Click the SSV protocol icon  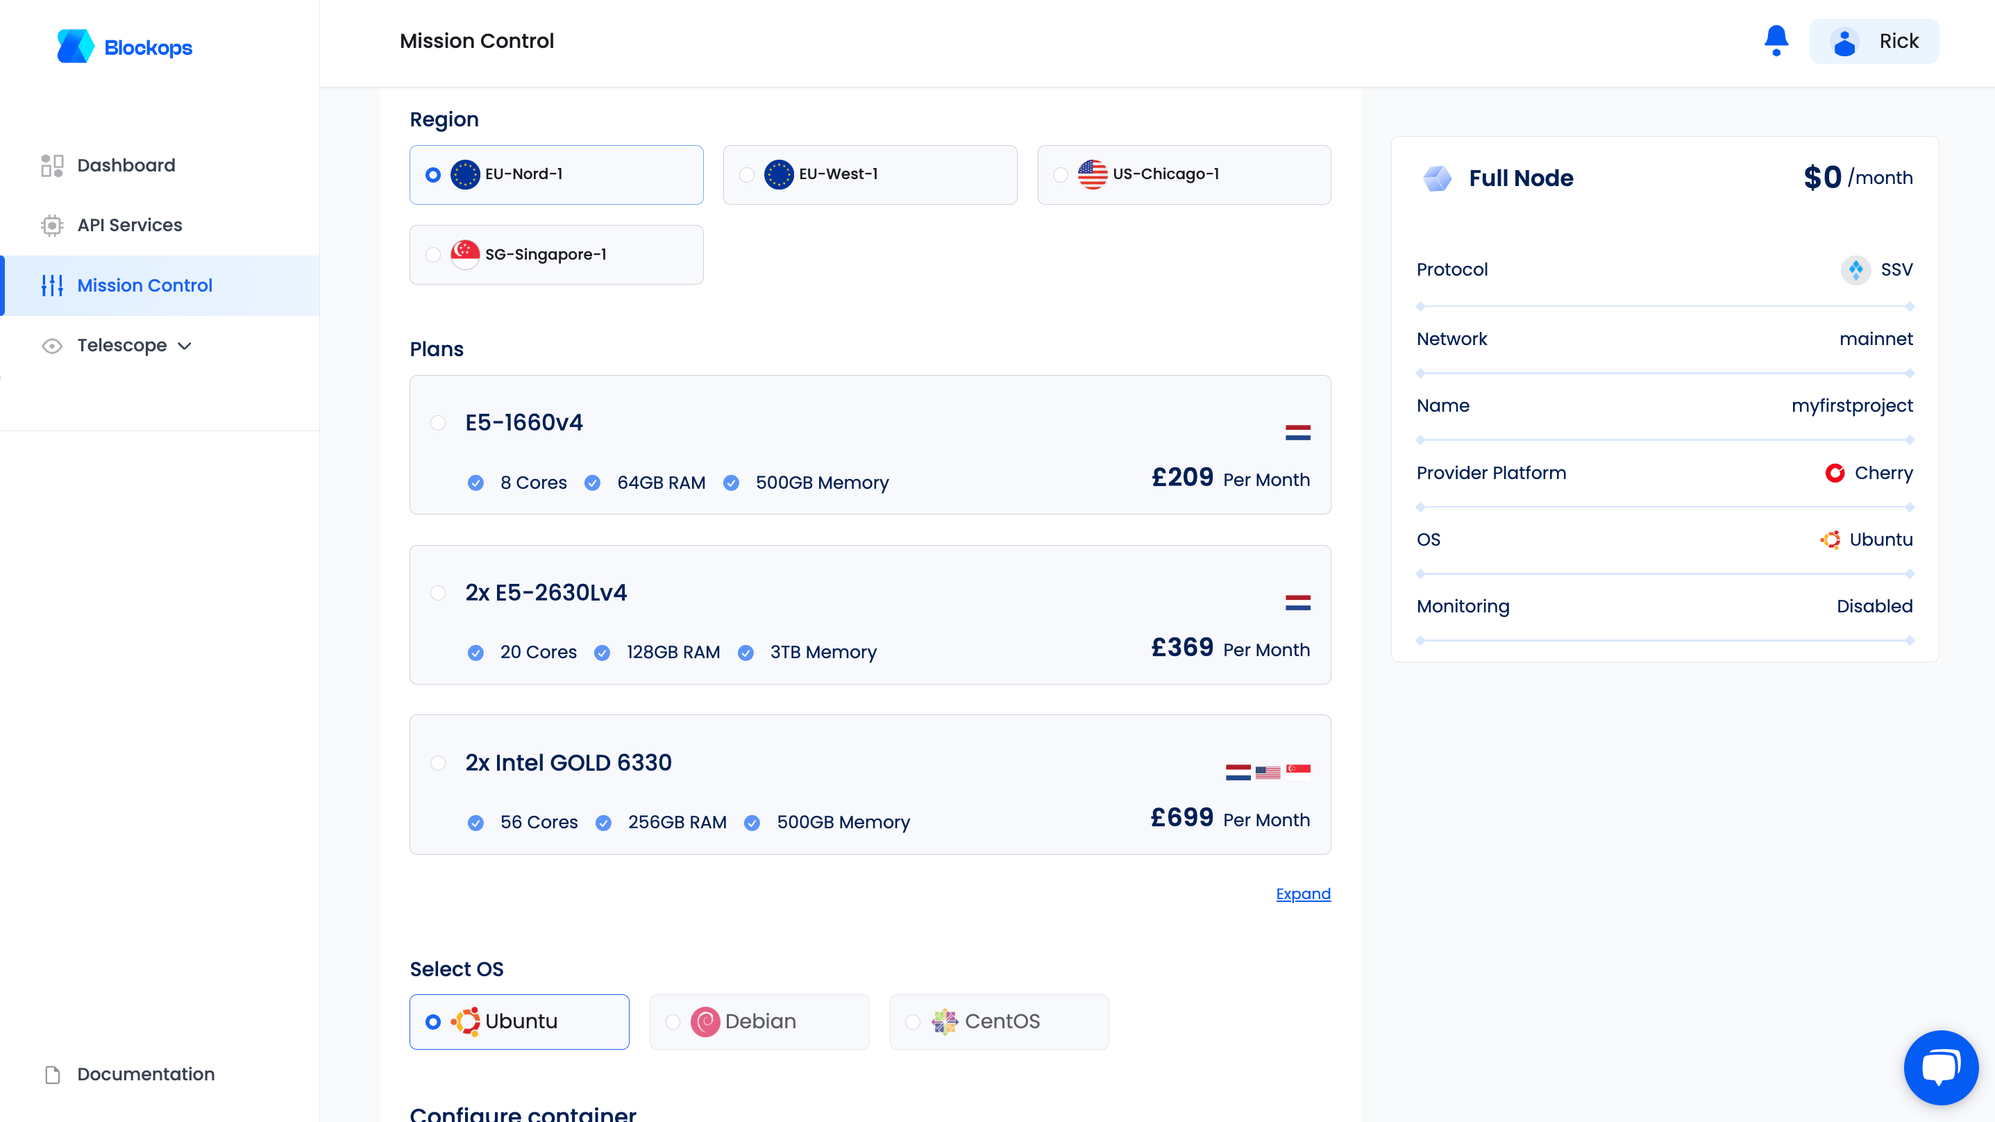pyautogui.click(x=1855, y=269)
